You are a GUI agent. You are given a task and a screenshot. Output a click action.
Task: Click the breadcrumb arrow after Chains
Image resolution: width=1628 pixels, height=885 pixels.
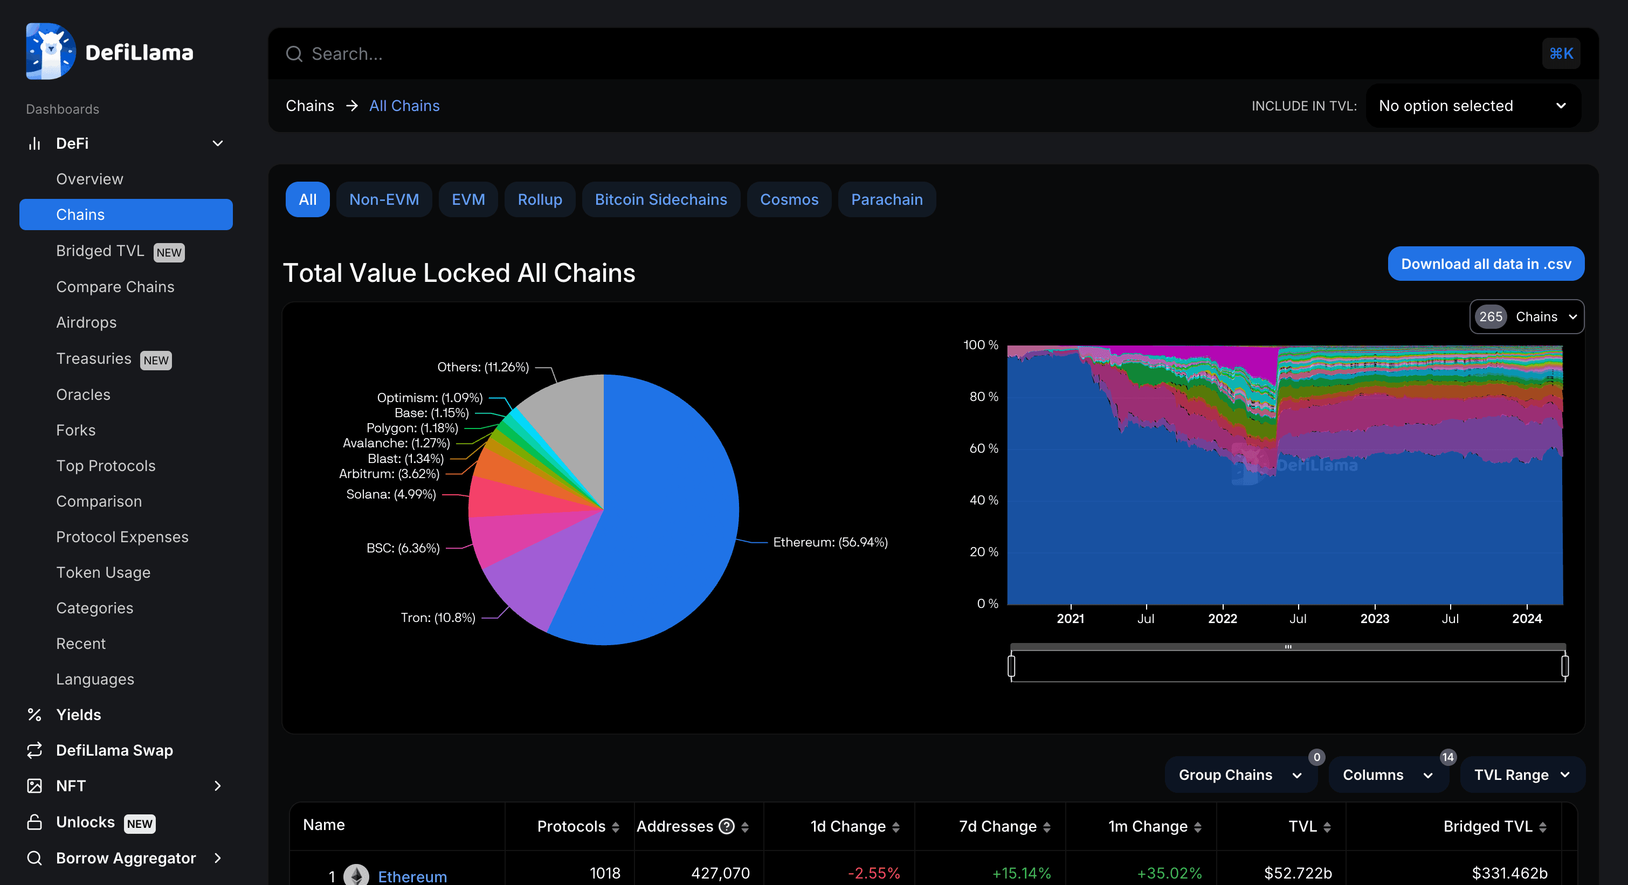coord(352,106)
